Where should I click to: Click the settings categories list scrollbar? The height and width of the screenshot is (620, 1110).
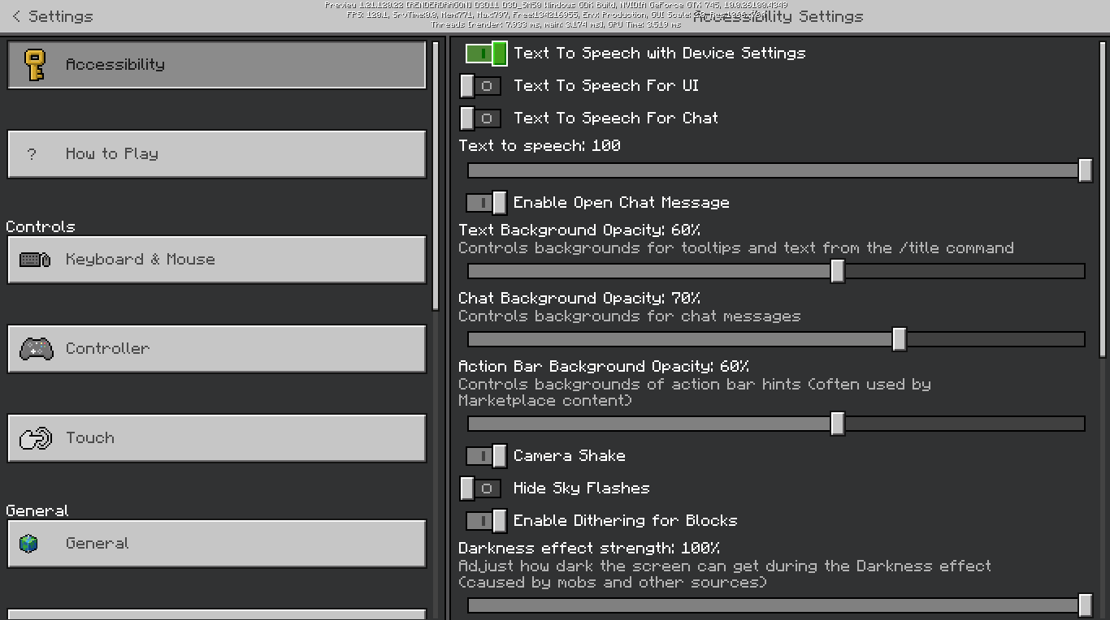click(x=436, y=174)
